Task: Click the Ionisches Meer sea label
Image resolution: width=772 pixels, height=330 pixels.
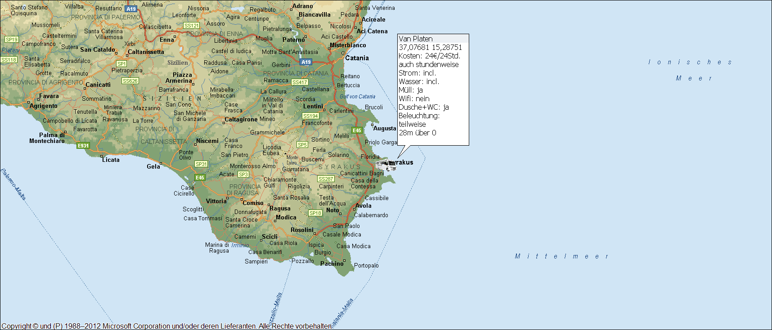Action: [x=691, y=70]
